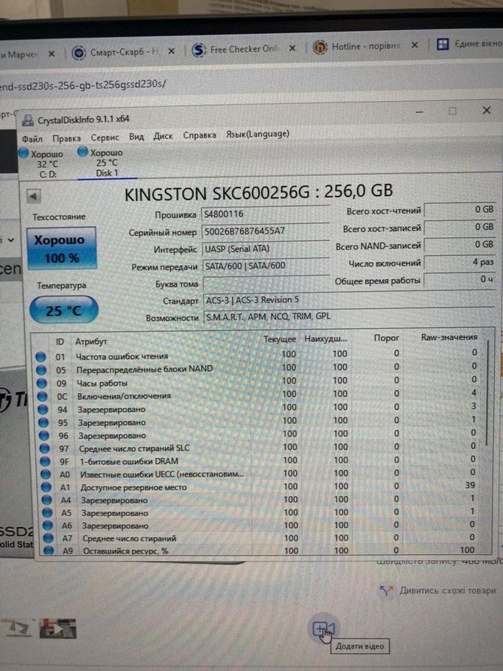Click the status dot of attribute 01
This screenshot has height=671, width=503.
pos(41,356)
